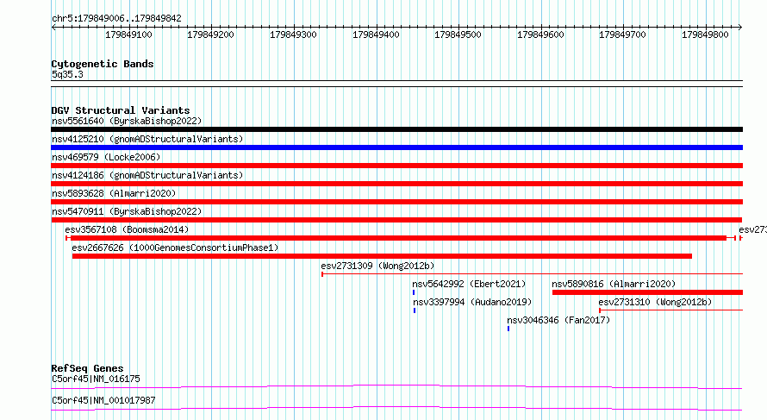The width and height of the screenshot is (767, 420).
Task: Click the nsv5561640 (ByrskaBishop2022) label
Action: (127, 121)
